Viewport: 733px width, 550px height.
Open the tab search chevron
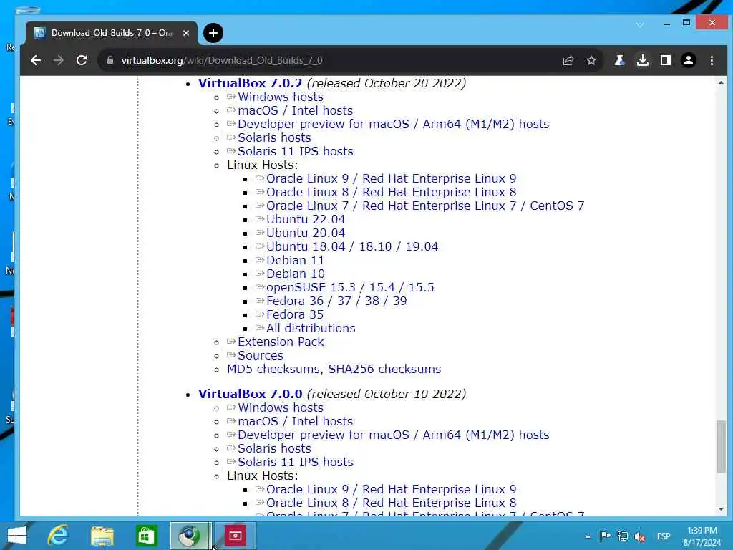click(640, 24)
